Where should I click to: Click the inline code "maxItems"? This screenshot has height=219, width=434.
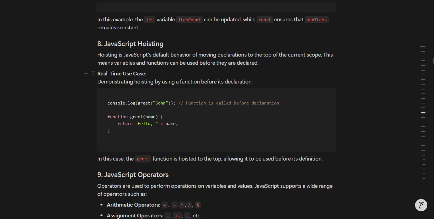[317, 20]
